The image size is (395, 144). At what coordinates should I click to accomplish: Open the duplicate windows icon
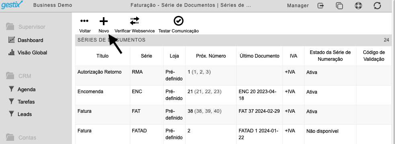pyautogui.click(x=339, y=6)
